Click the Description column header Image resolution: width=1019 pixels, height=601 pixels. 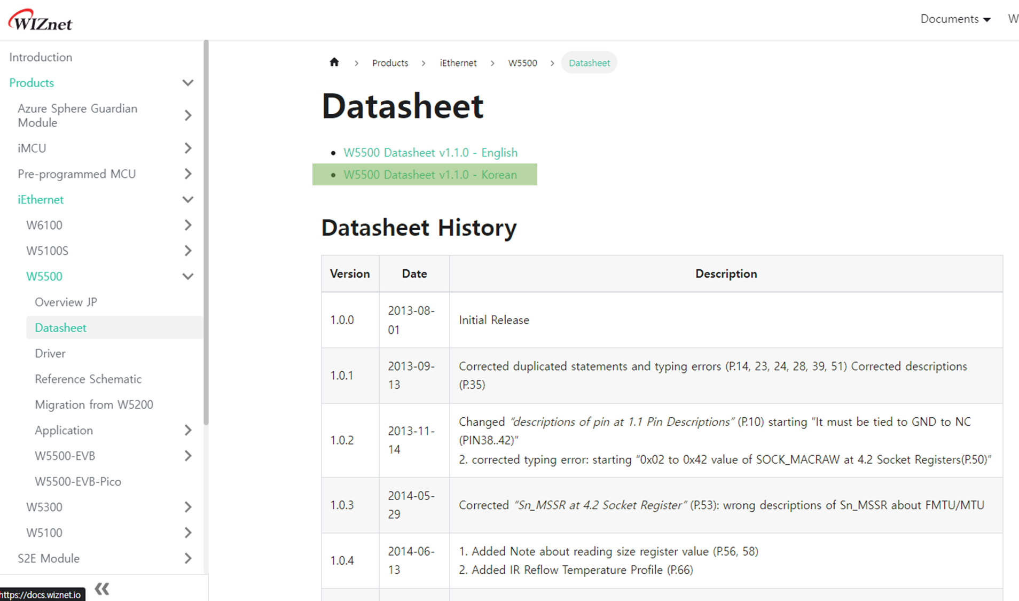coord(726,274)
